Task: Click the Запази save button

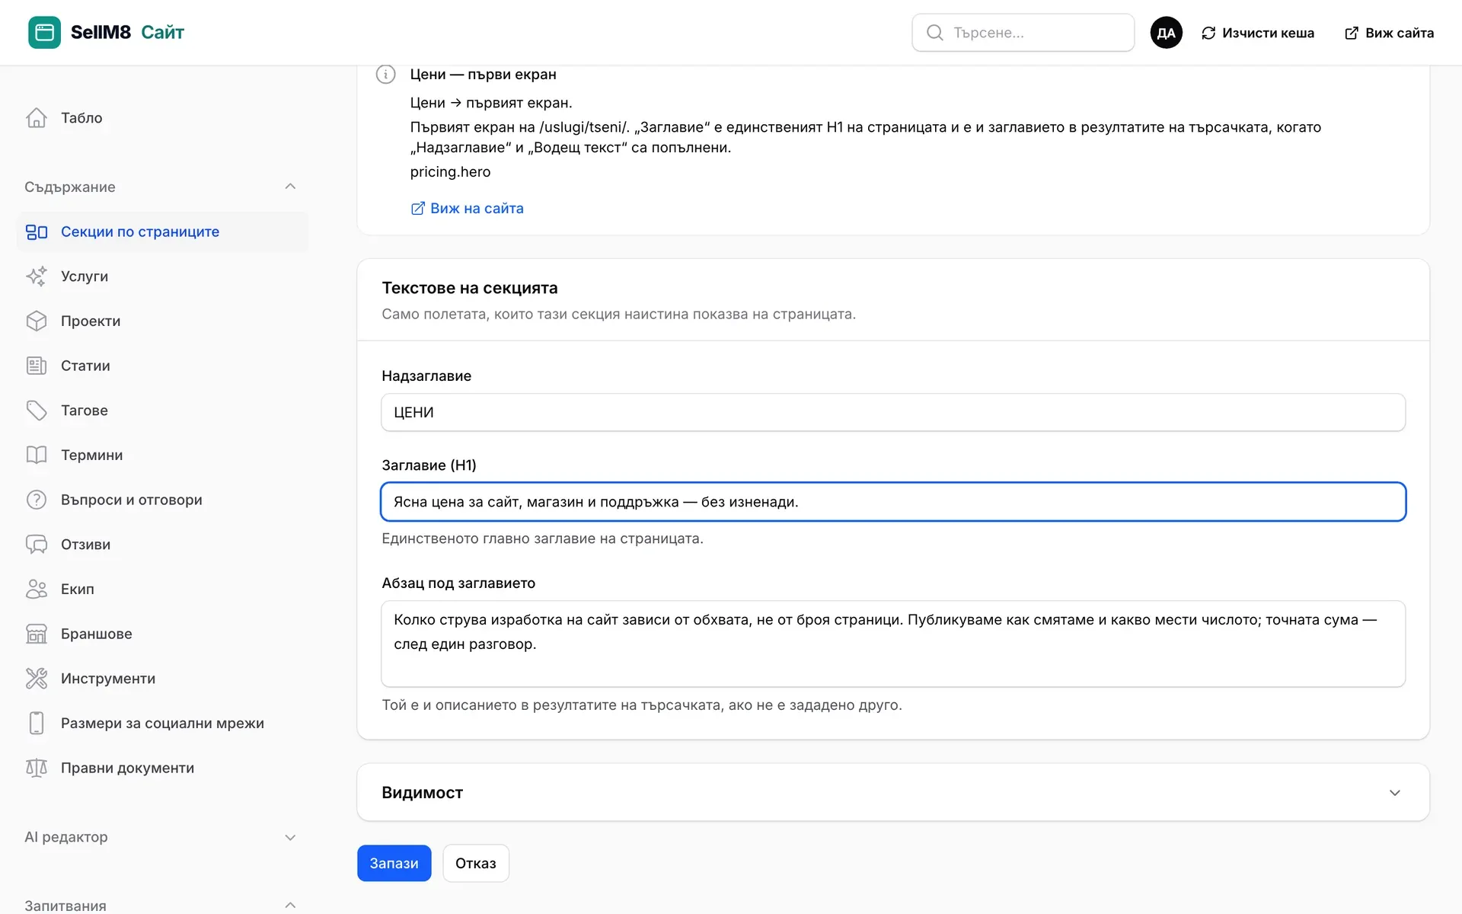Action: click(x=394, y=863)
